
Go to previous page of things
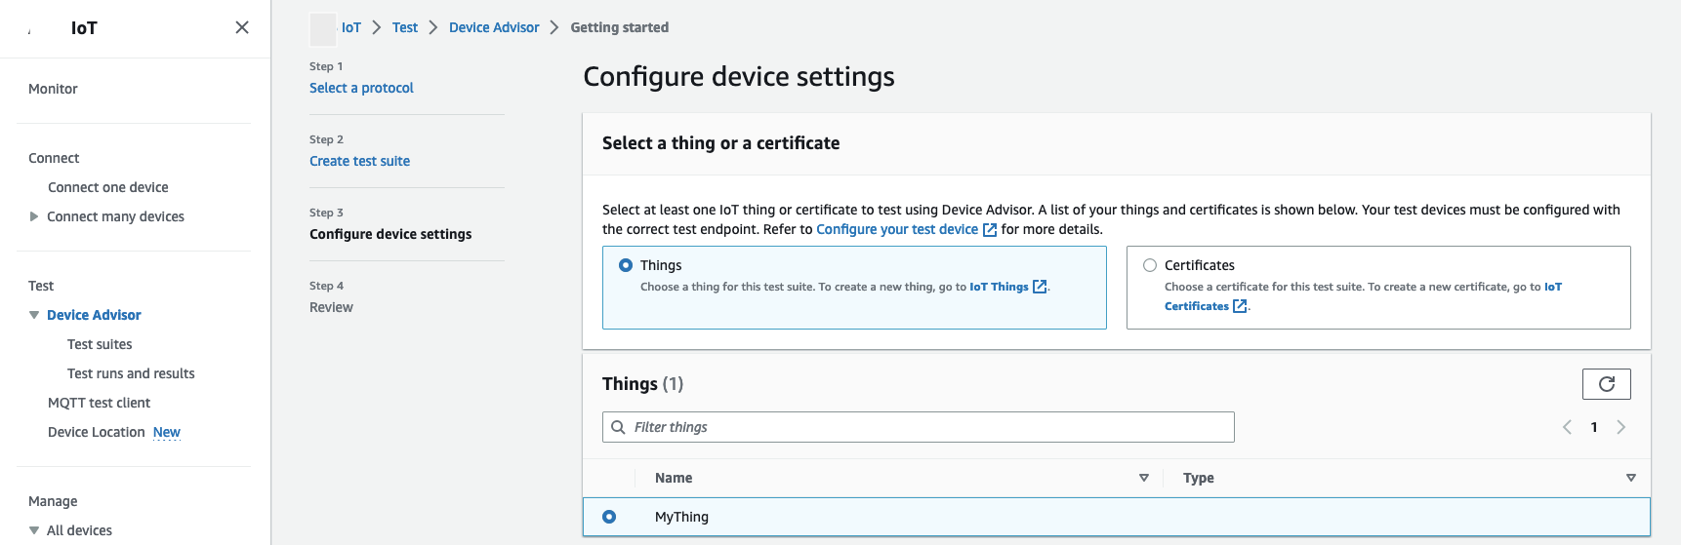tap(1567, 427)
